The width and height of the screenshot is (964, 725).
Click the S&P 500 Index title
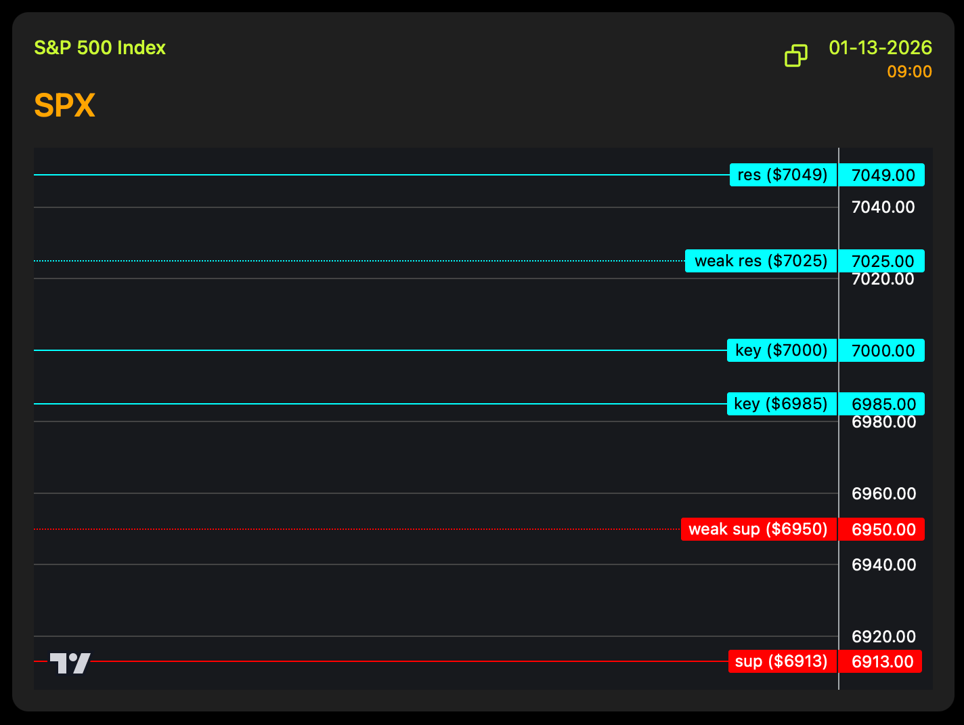click(x=100, y=48)
